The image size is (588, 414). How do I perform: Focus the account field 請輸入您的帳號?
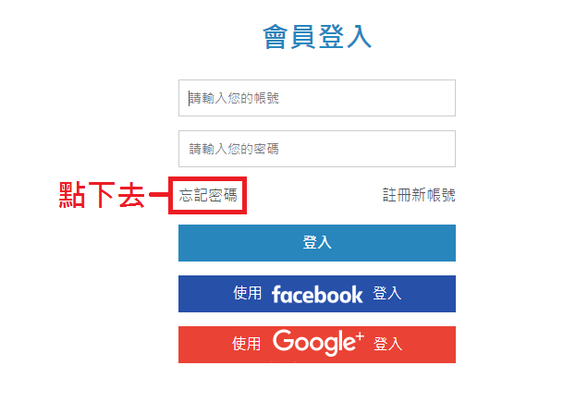(317, 98)
